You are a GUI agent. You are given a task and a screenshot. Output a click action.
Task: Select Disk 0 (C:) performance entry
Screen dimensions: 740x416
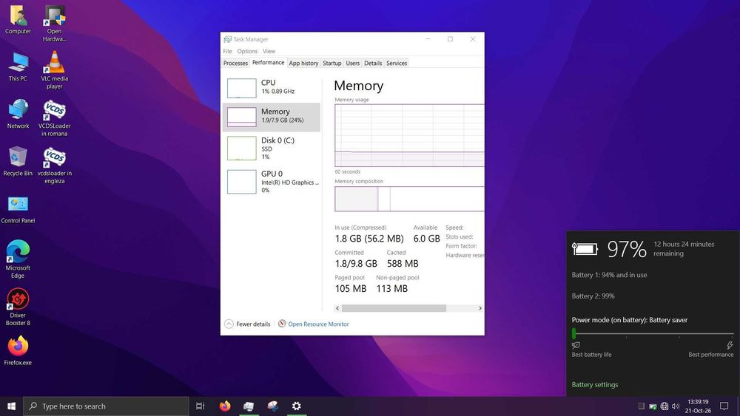coord(272,148)
